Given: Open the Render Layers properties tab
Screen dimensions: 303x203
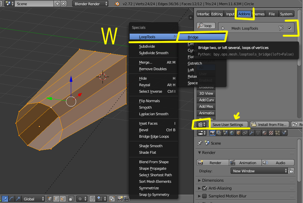Looking at the screenshot, I should [x=219, y=133].
